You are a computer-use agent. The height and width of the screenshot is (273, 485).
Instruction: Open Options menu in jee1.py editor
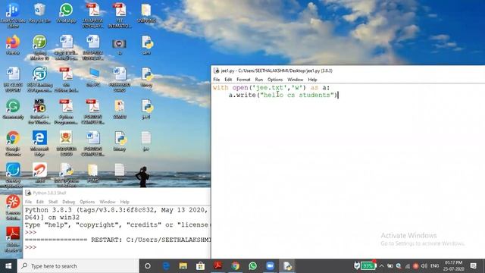tap(275, 80)
